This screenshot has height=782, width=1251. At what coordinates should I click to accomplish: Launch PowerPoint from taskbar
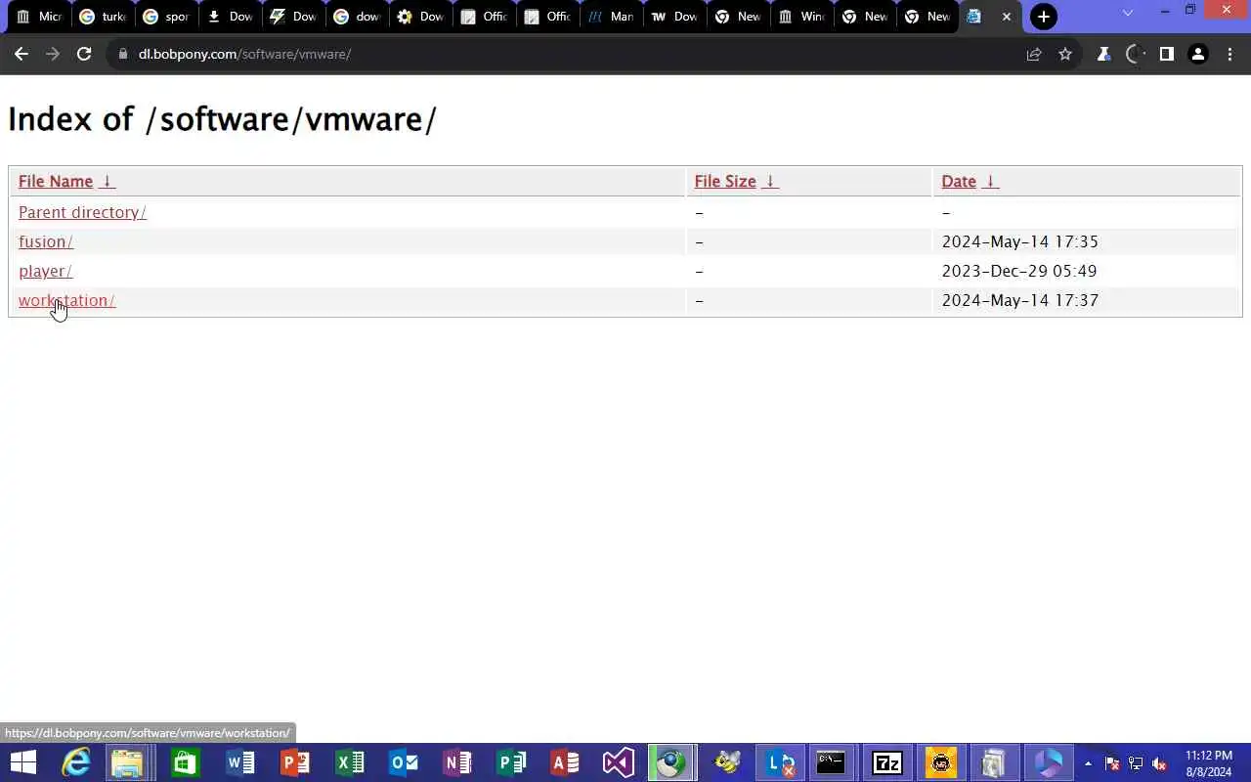(x=294, y=762)
